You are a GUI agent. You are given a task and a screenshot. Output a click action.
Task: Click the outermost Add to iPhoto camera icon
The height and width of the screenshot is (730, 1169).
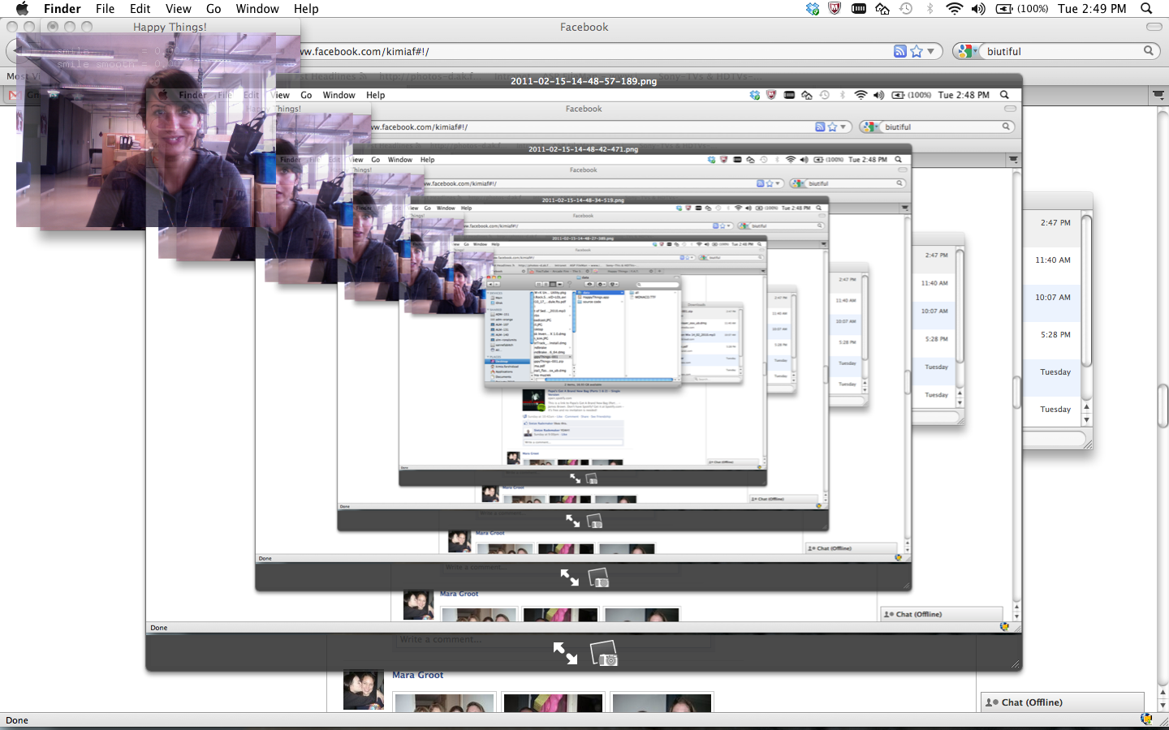604,654
